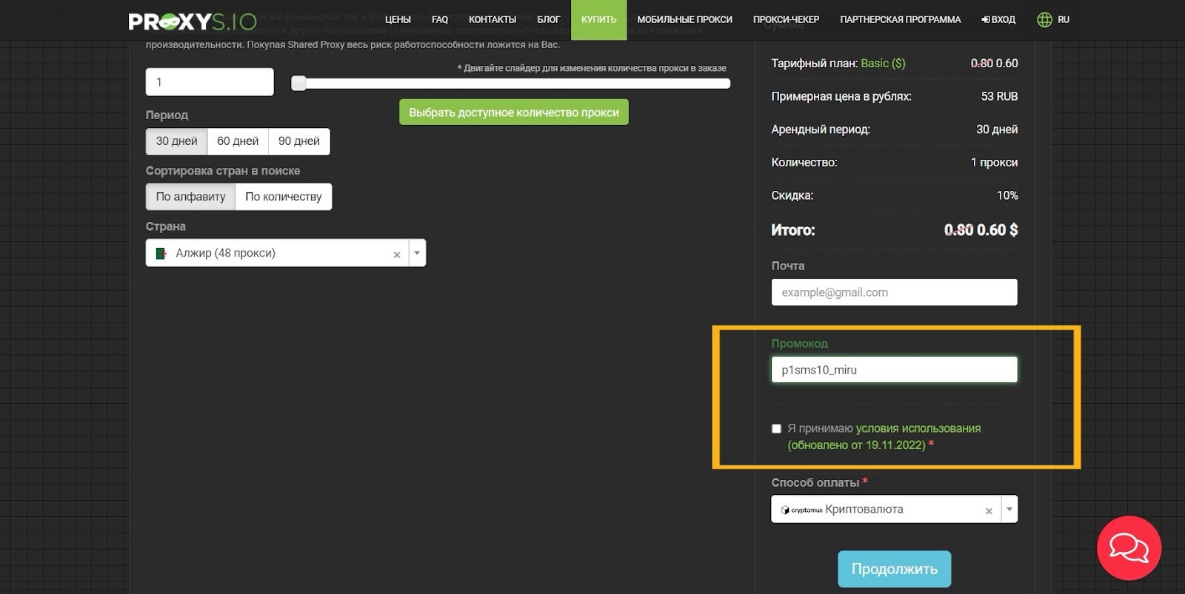Image resolution: width=1185 pixels, height=594 pixels.
Task: Click the cryptomus logo in the payment method field
Action: coord(802,510)
